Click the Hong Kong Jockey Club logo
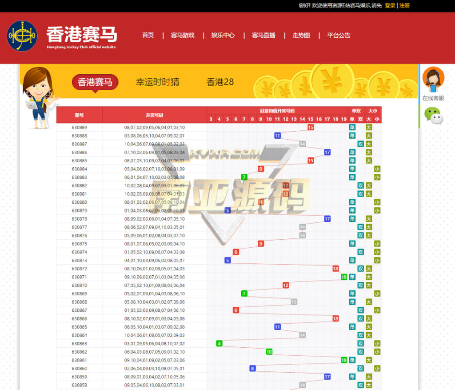 [22, 36]
